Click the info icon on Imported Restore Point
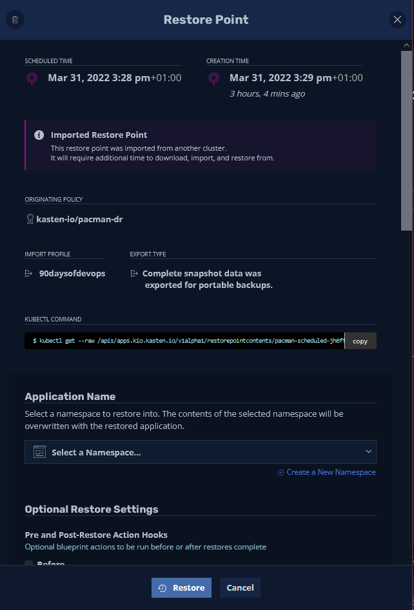The width and height of the screenshot is (414, 610). pyautogui.click(x=39, y=135)
